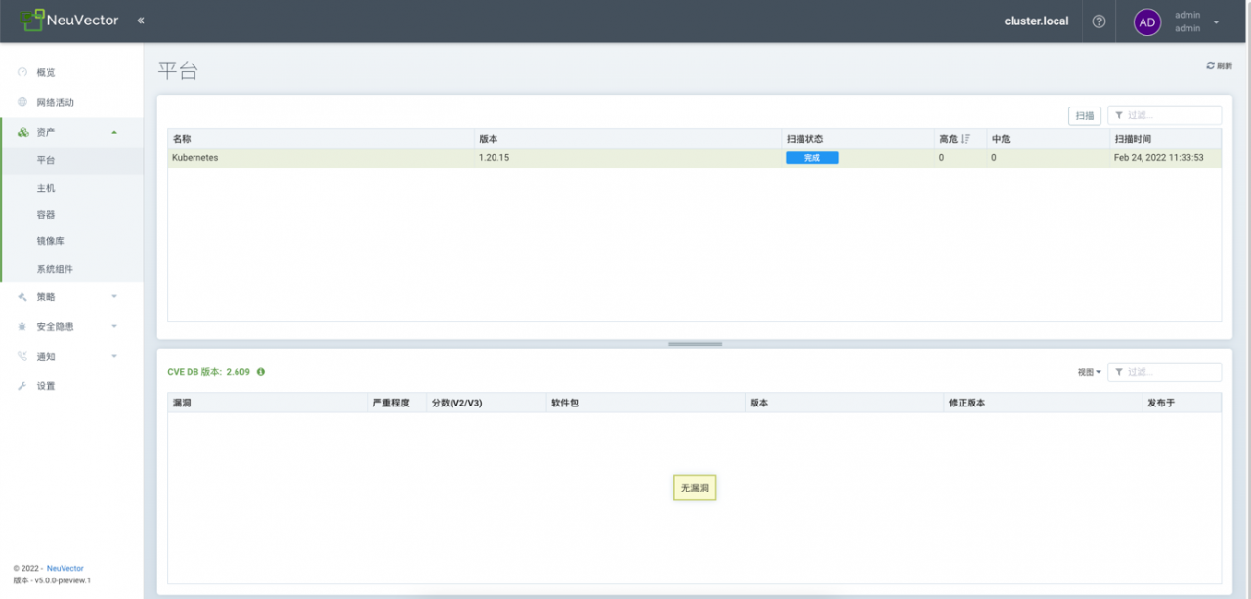Click the 完成 status badge
Screen dimensions: 1251x599
tap(812, 157)
